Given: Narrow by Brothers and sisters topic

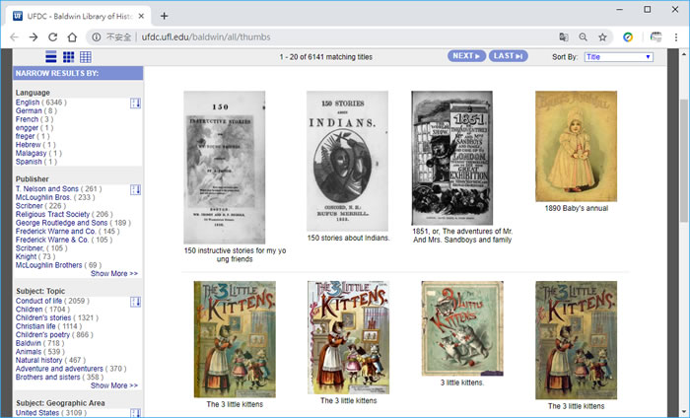Looking at the screenshot, I should click(48, 377).
